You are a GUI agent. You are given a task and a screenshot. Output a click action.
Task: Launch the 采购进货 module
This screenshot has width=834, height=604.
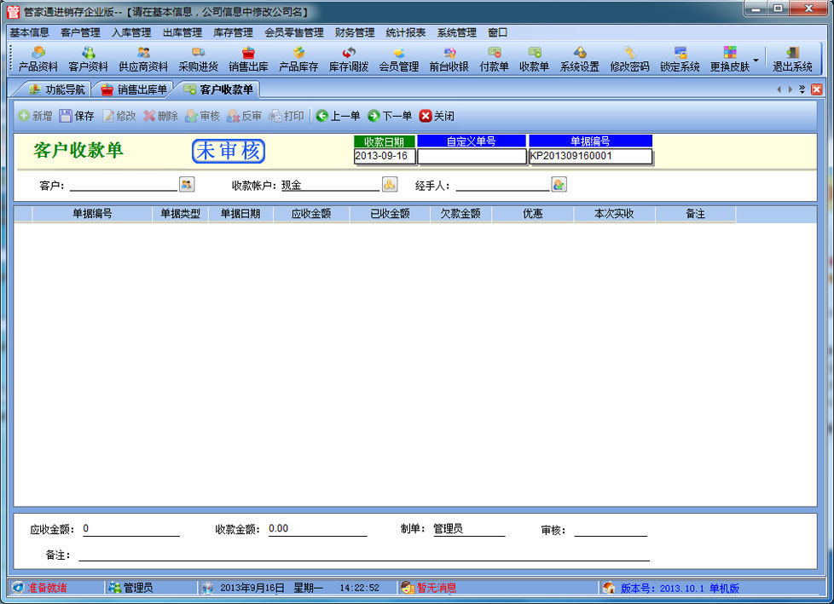point(198,59)
